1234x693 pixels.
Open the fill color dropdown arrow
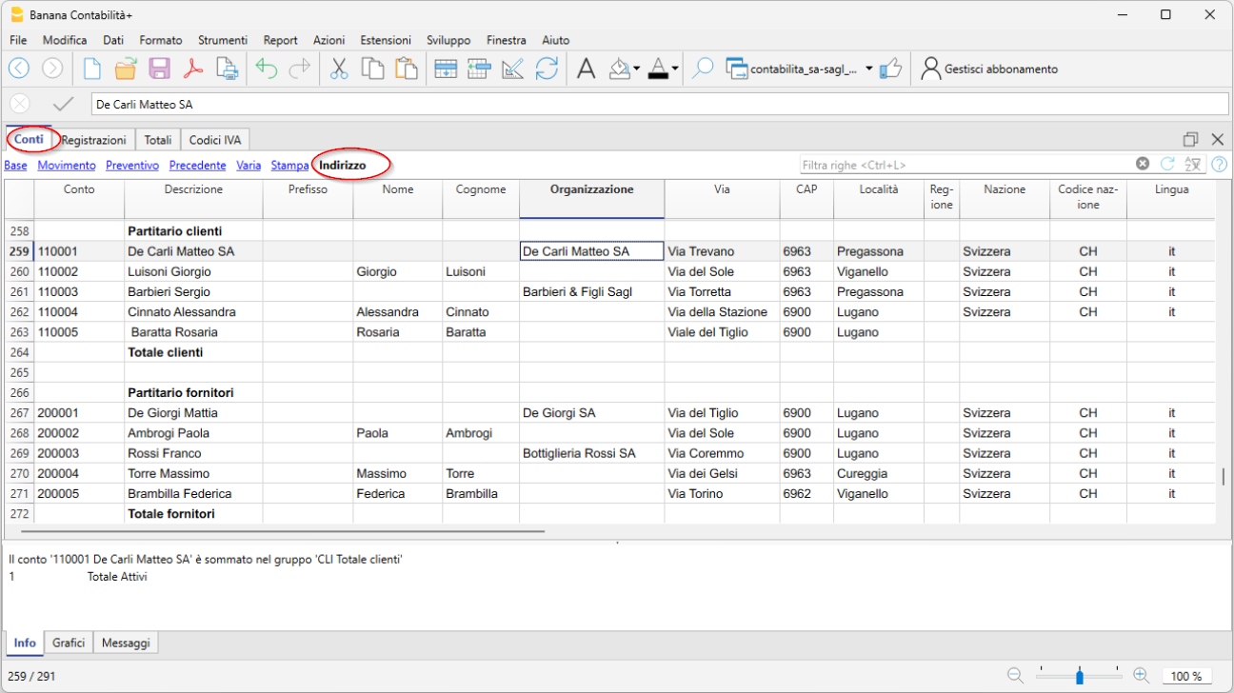637,69
